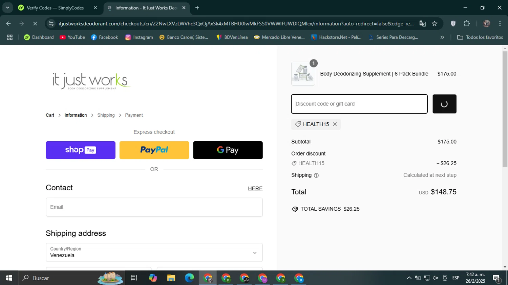Remove the HEALTH15 discount tag
Image resolution: width=508 pixels, height=285 pixels.
point(335,124)
